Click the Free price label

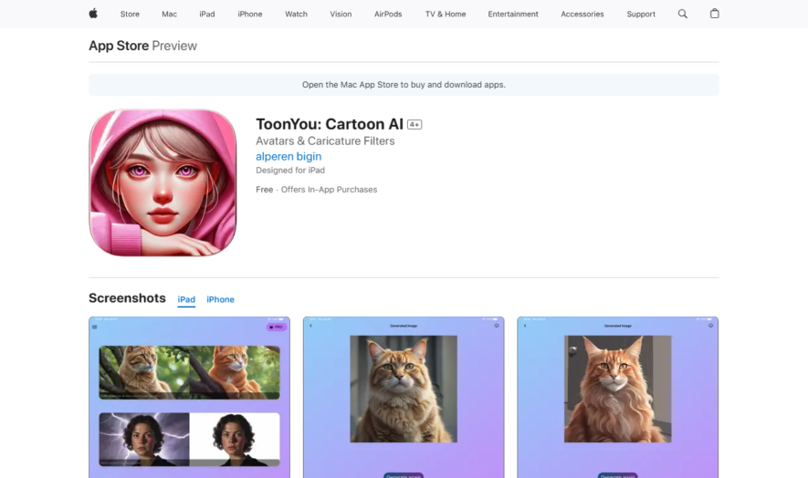(265, 190)
